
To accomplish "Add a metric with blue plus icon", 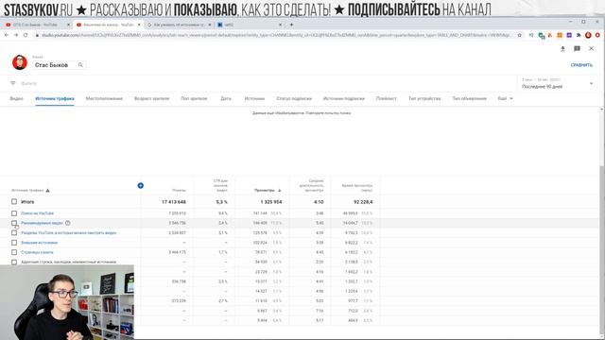I will tap(141, 186).
